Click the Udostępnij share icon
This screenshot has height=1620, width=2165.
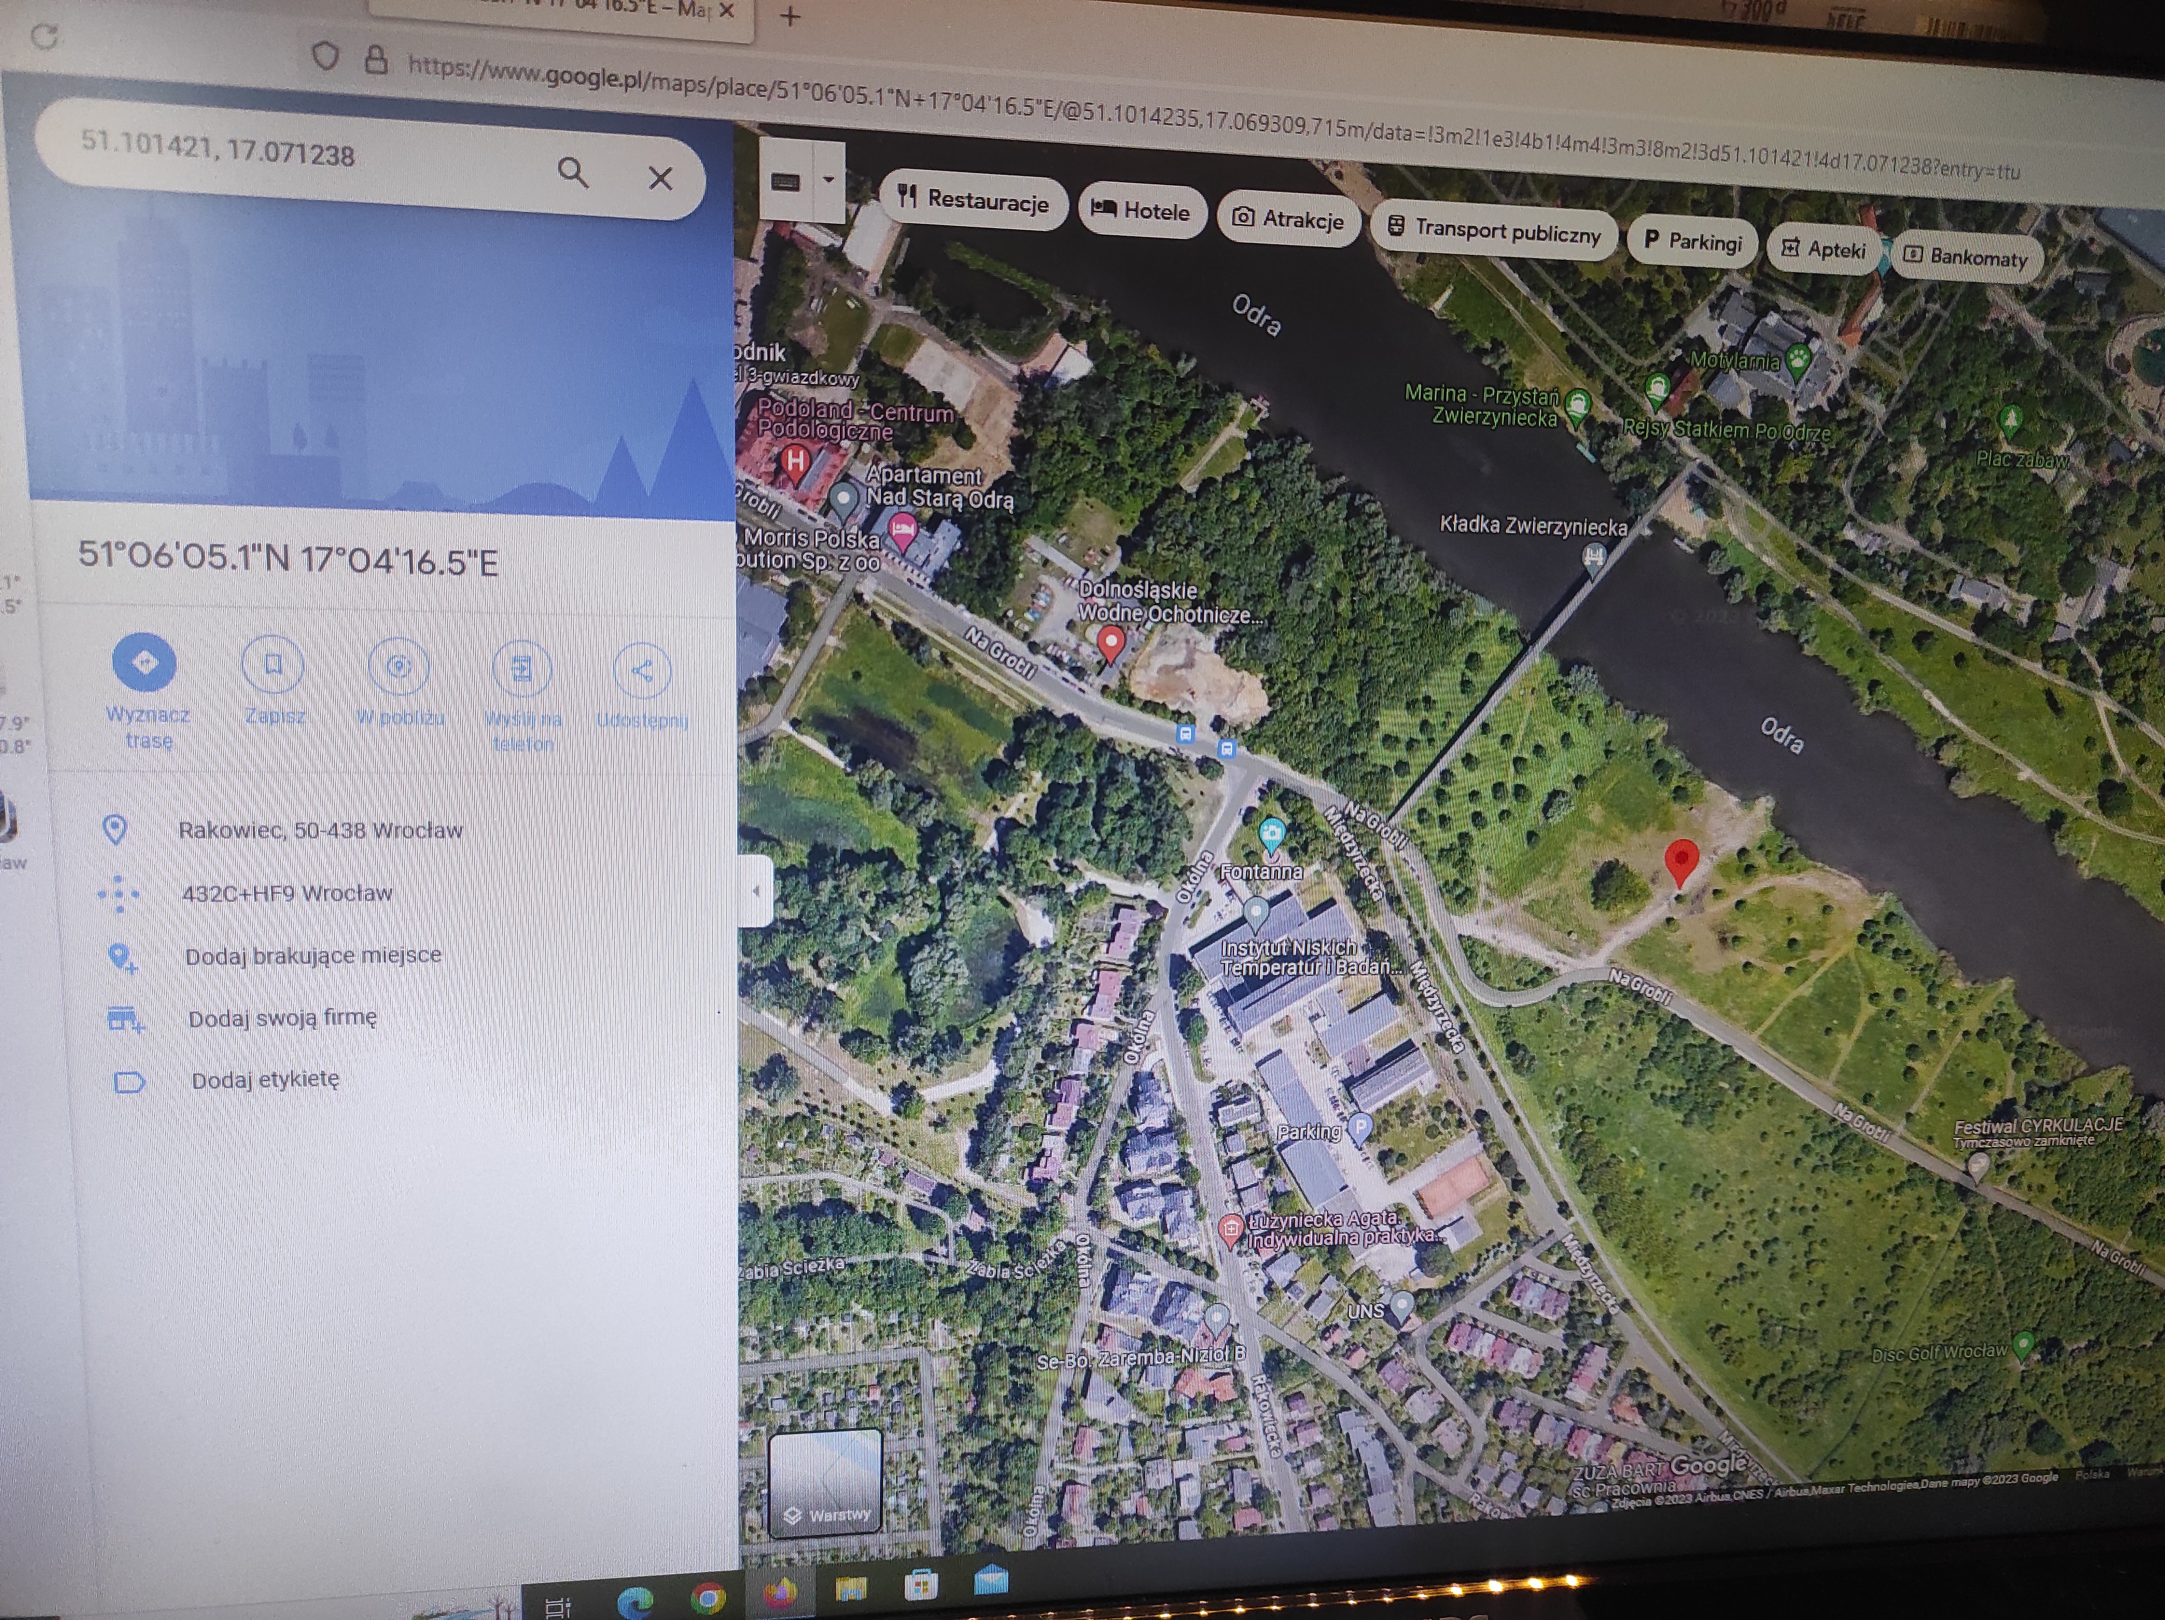(642, 671)
